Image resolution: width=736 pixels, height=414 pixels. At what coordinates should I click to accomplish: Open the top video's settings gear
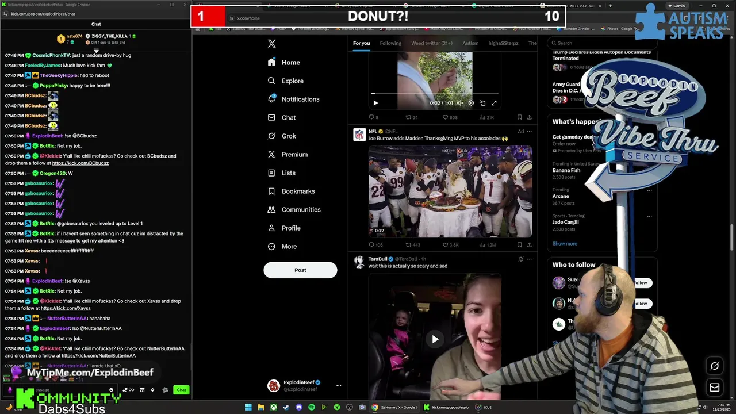click(471, 103)
